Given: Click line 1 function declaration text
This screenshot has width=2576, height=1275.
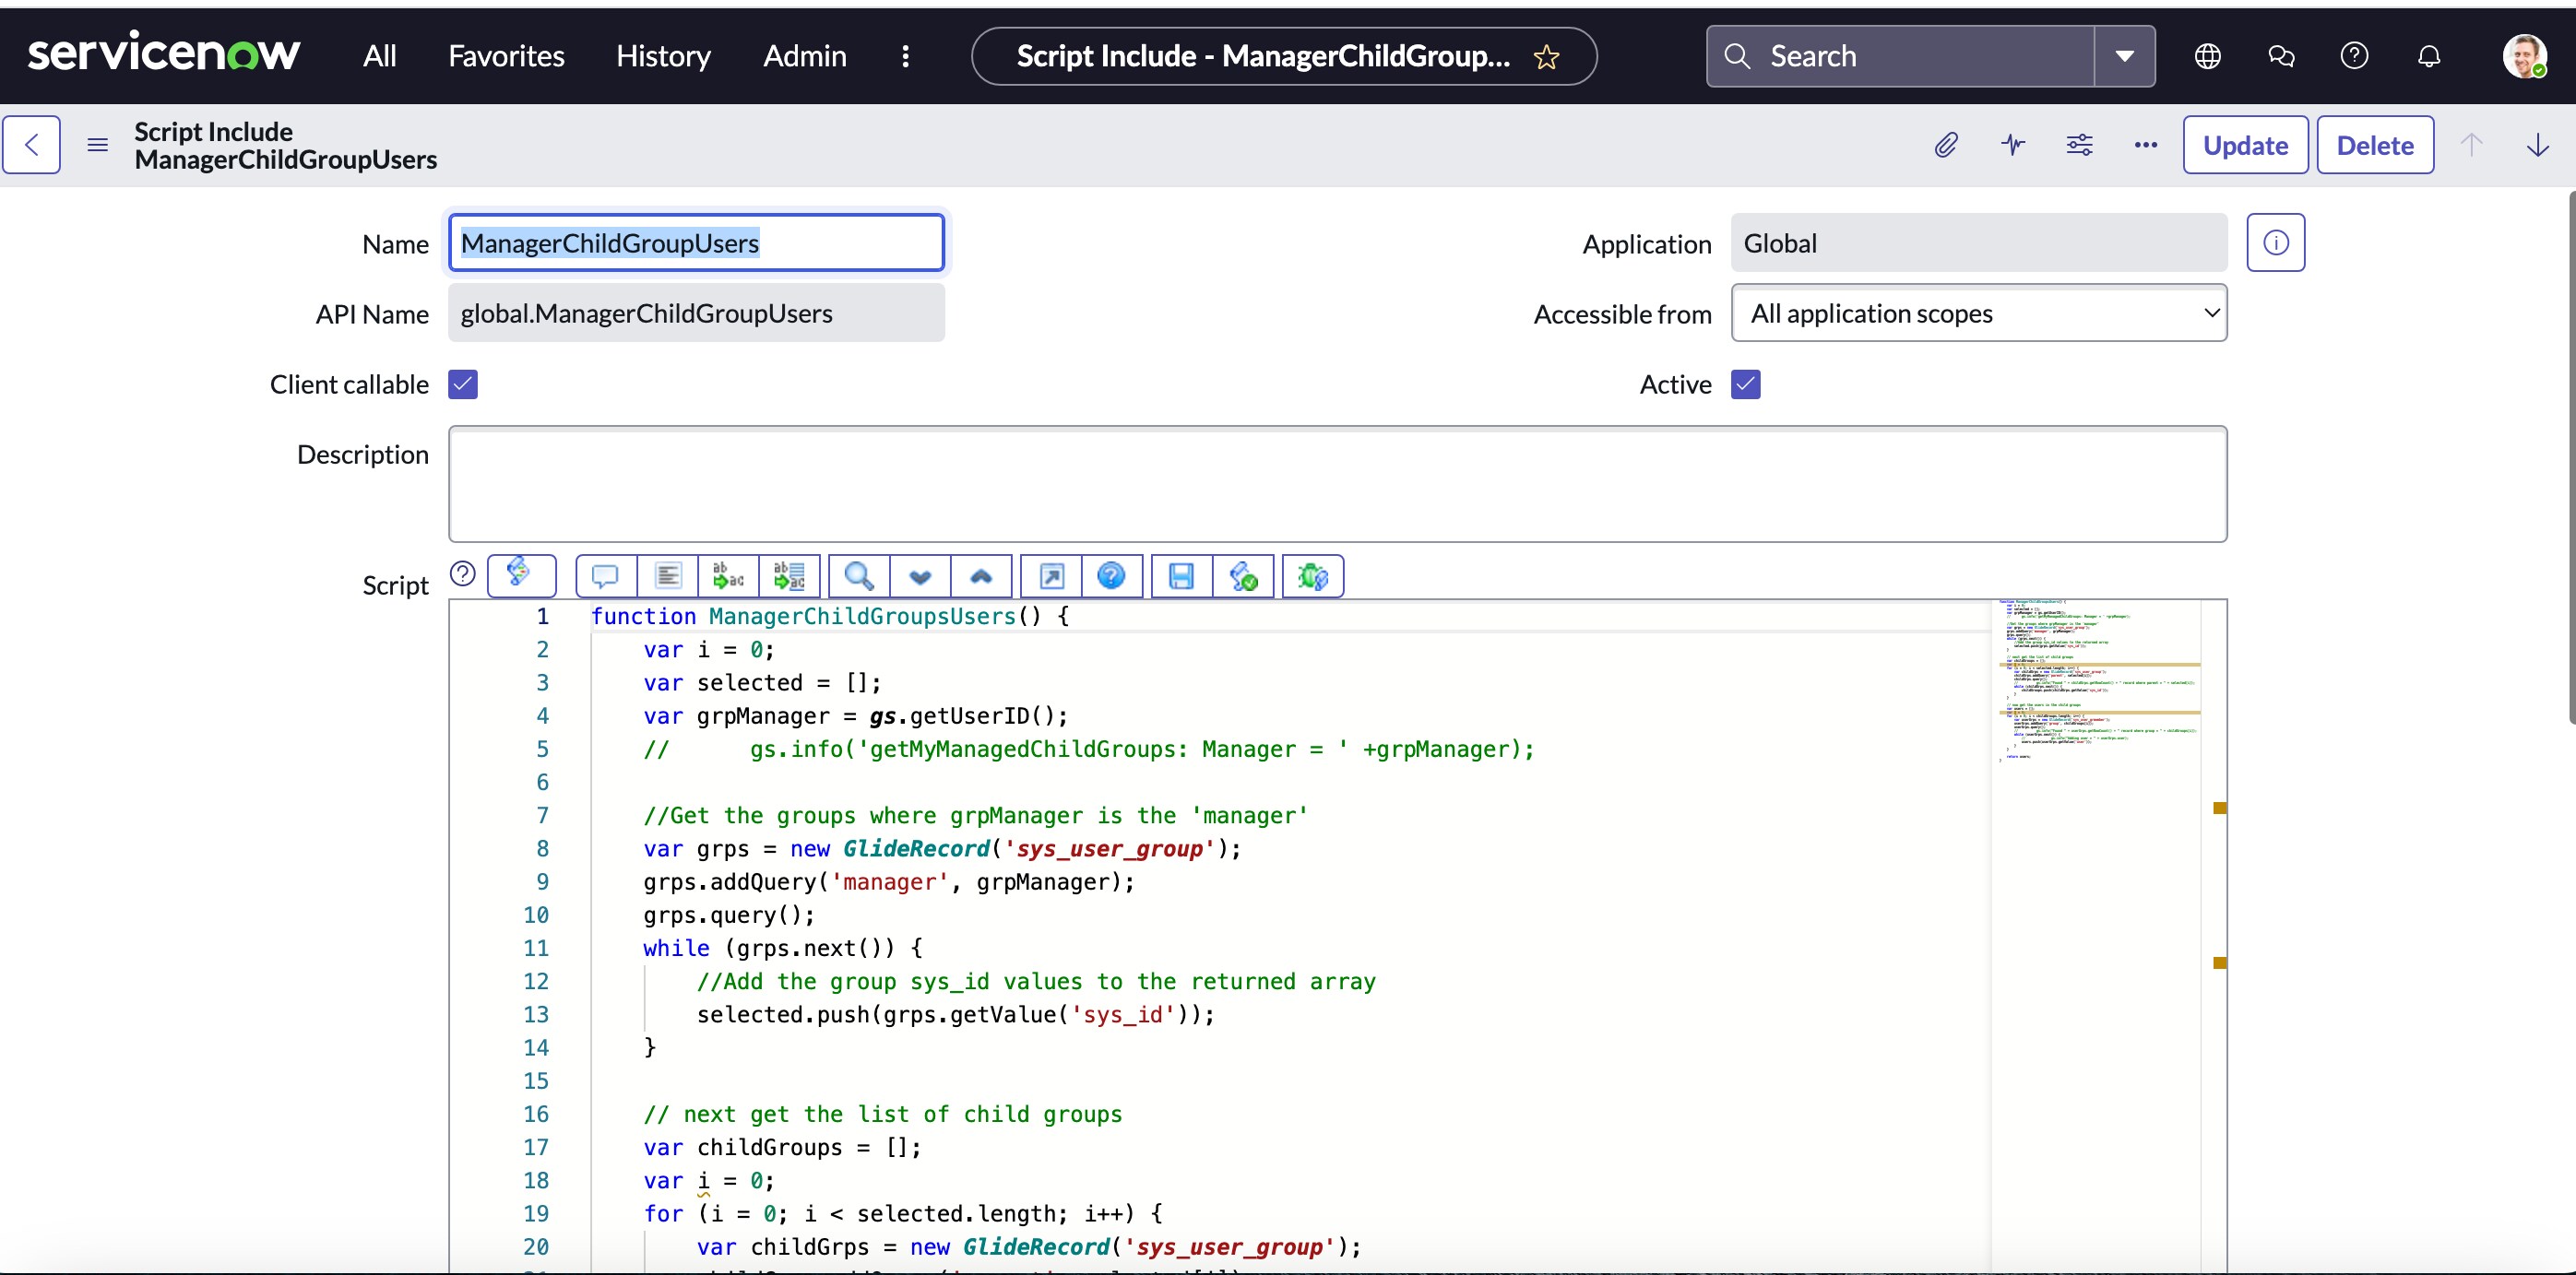Looking at the screenshot, I should [x=829, y=616].
